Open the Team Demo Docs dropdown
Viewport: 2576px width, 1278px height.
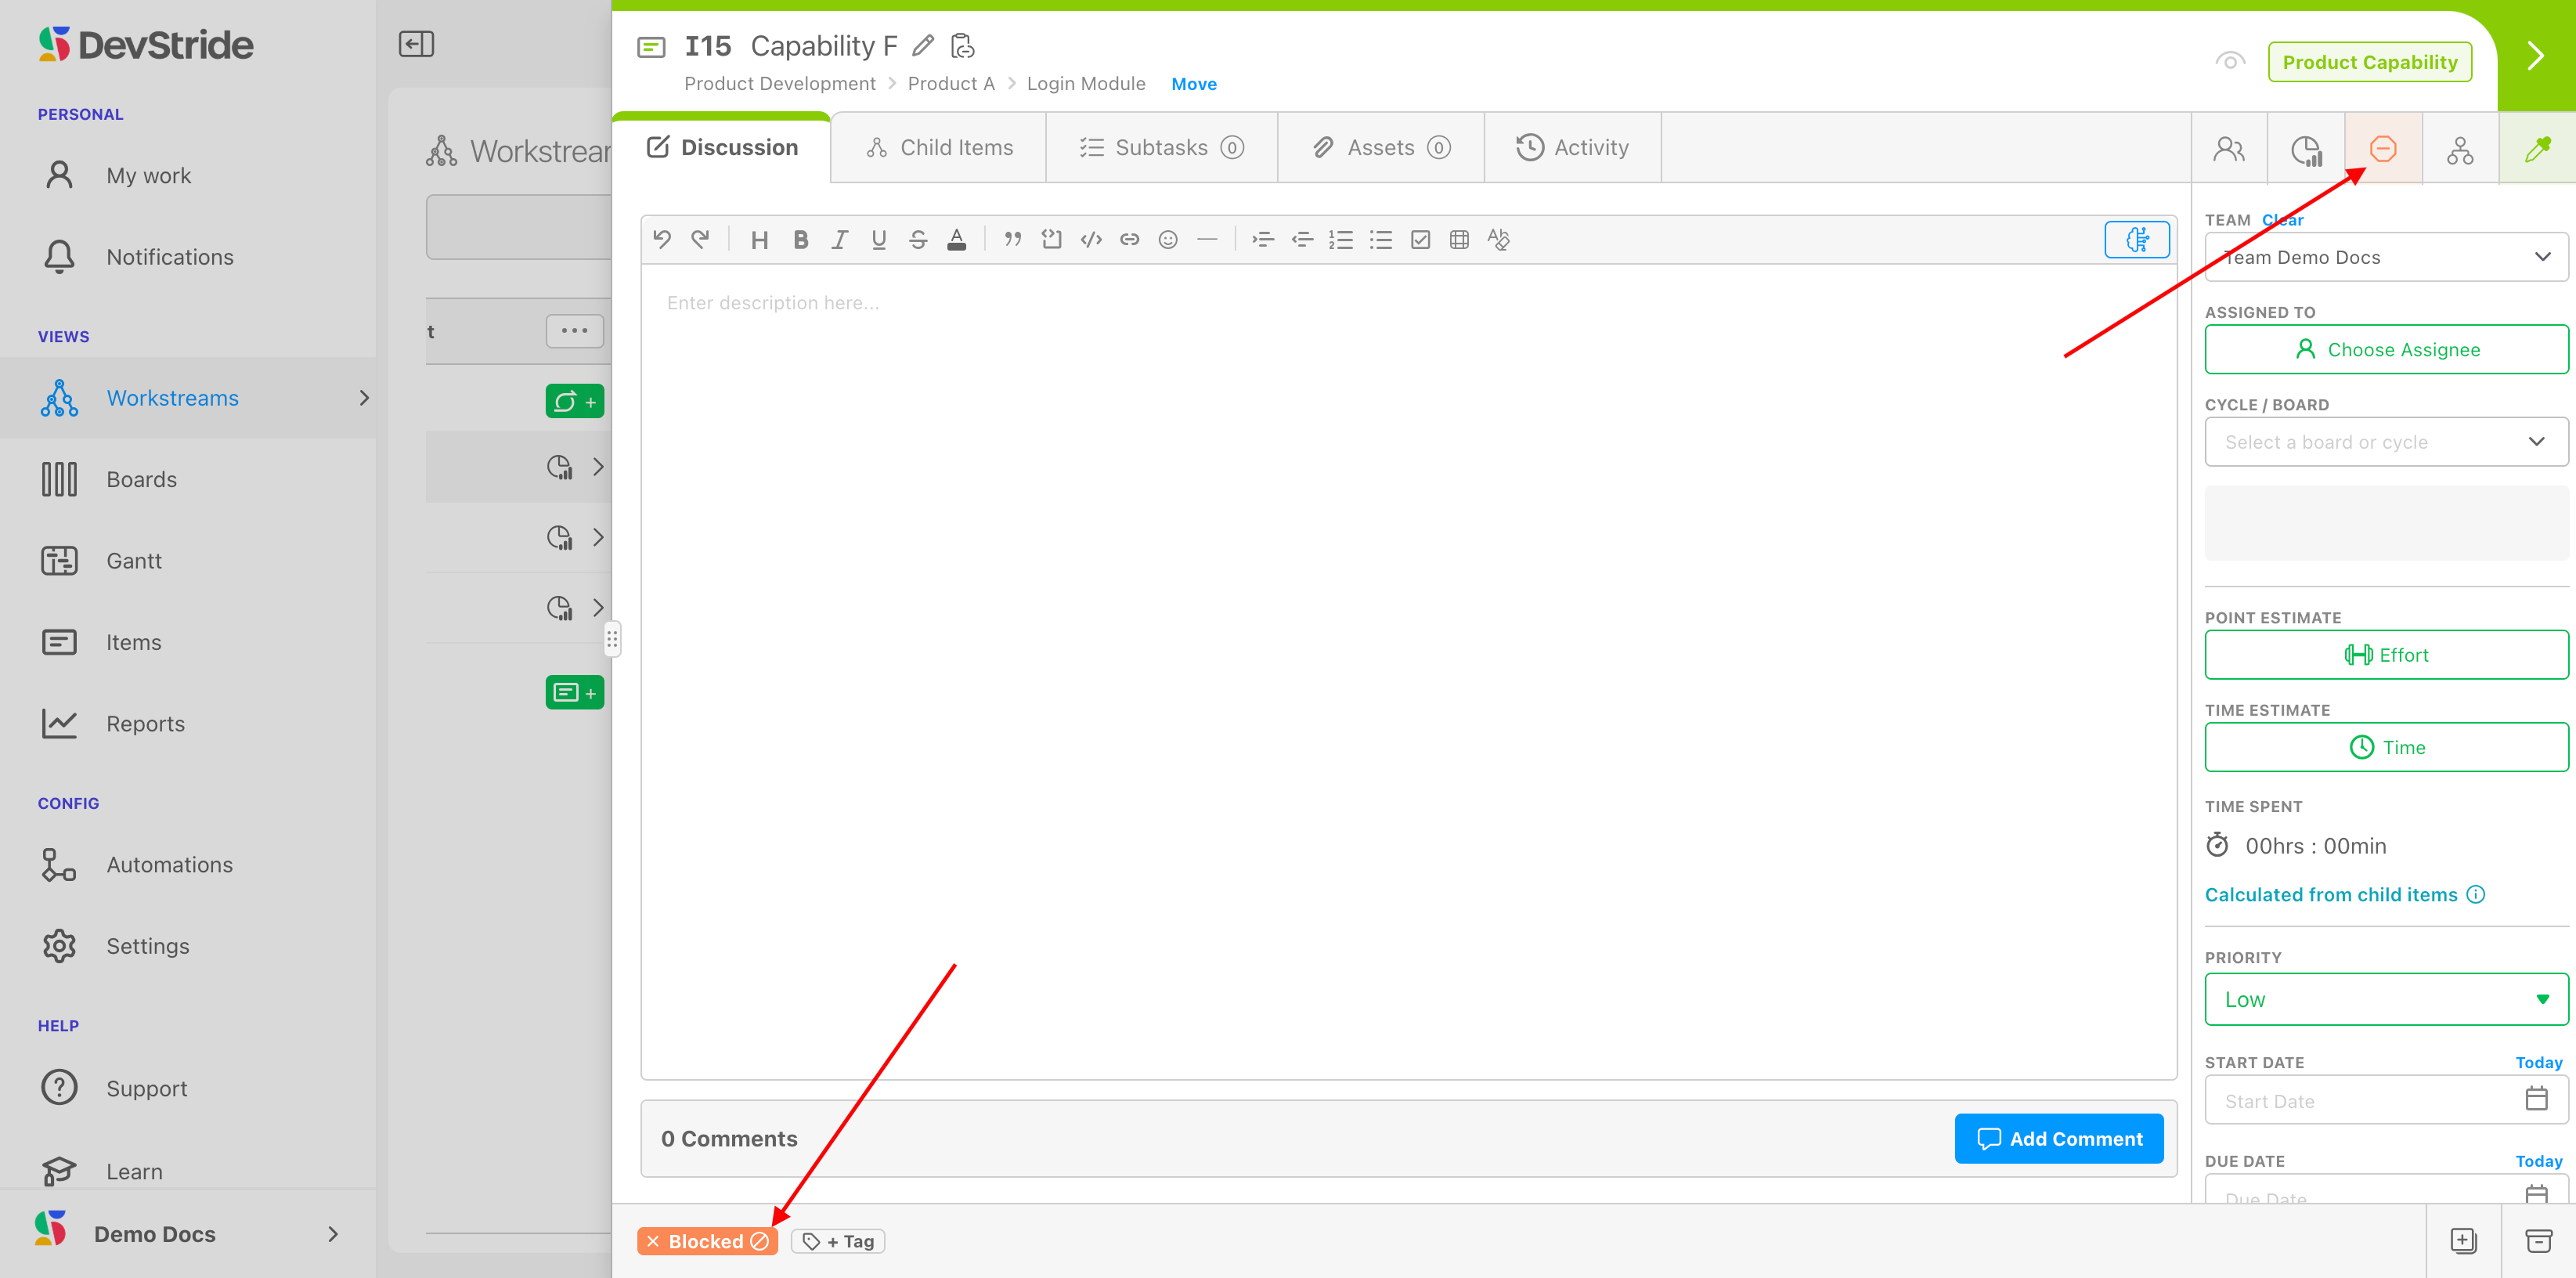tap(2386, 257)
